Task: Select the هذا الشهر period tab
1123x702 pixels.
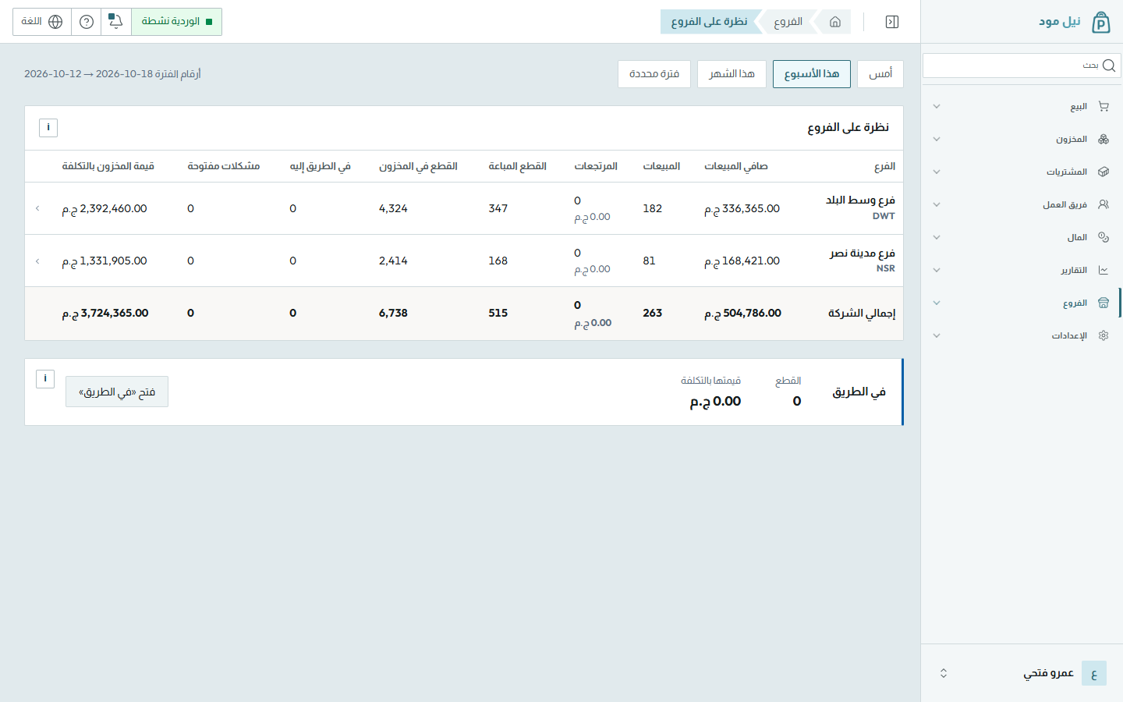Action: coord(732,74)
